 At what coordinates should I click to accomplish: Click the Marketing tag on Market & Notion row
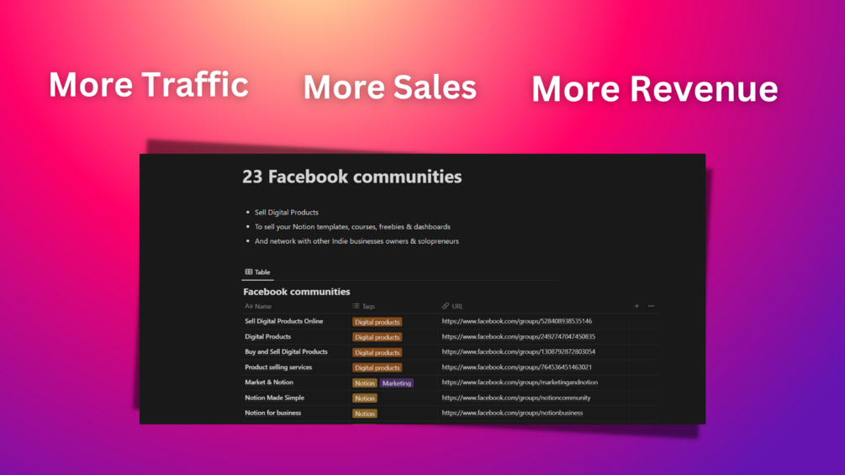397,383
